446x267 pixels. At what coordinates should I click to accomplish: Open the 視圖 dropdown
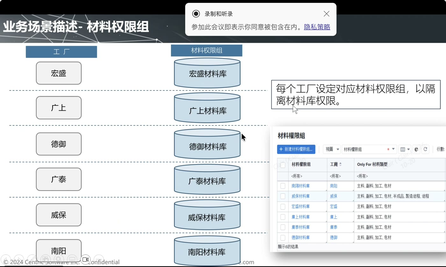pos(332,149)
